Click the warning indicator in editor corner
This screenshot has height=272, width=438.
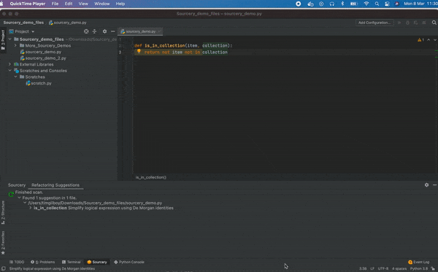tap(420, 40)
